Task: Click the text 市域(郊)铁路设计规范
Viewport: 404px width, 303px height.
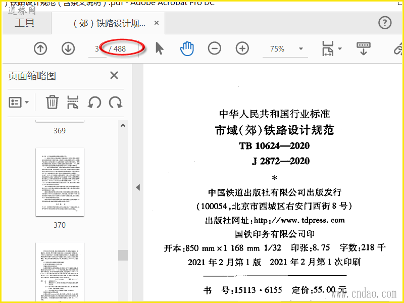Action: (x=275, y=130)
